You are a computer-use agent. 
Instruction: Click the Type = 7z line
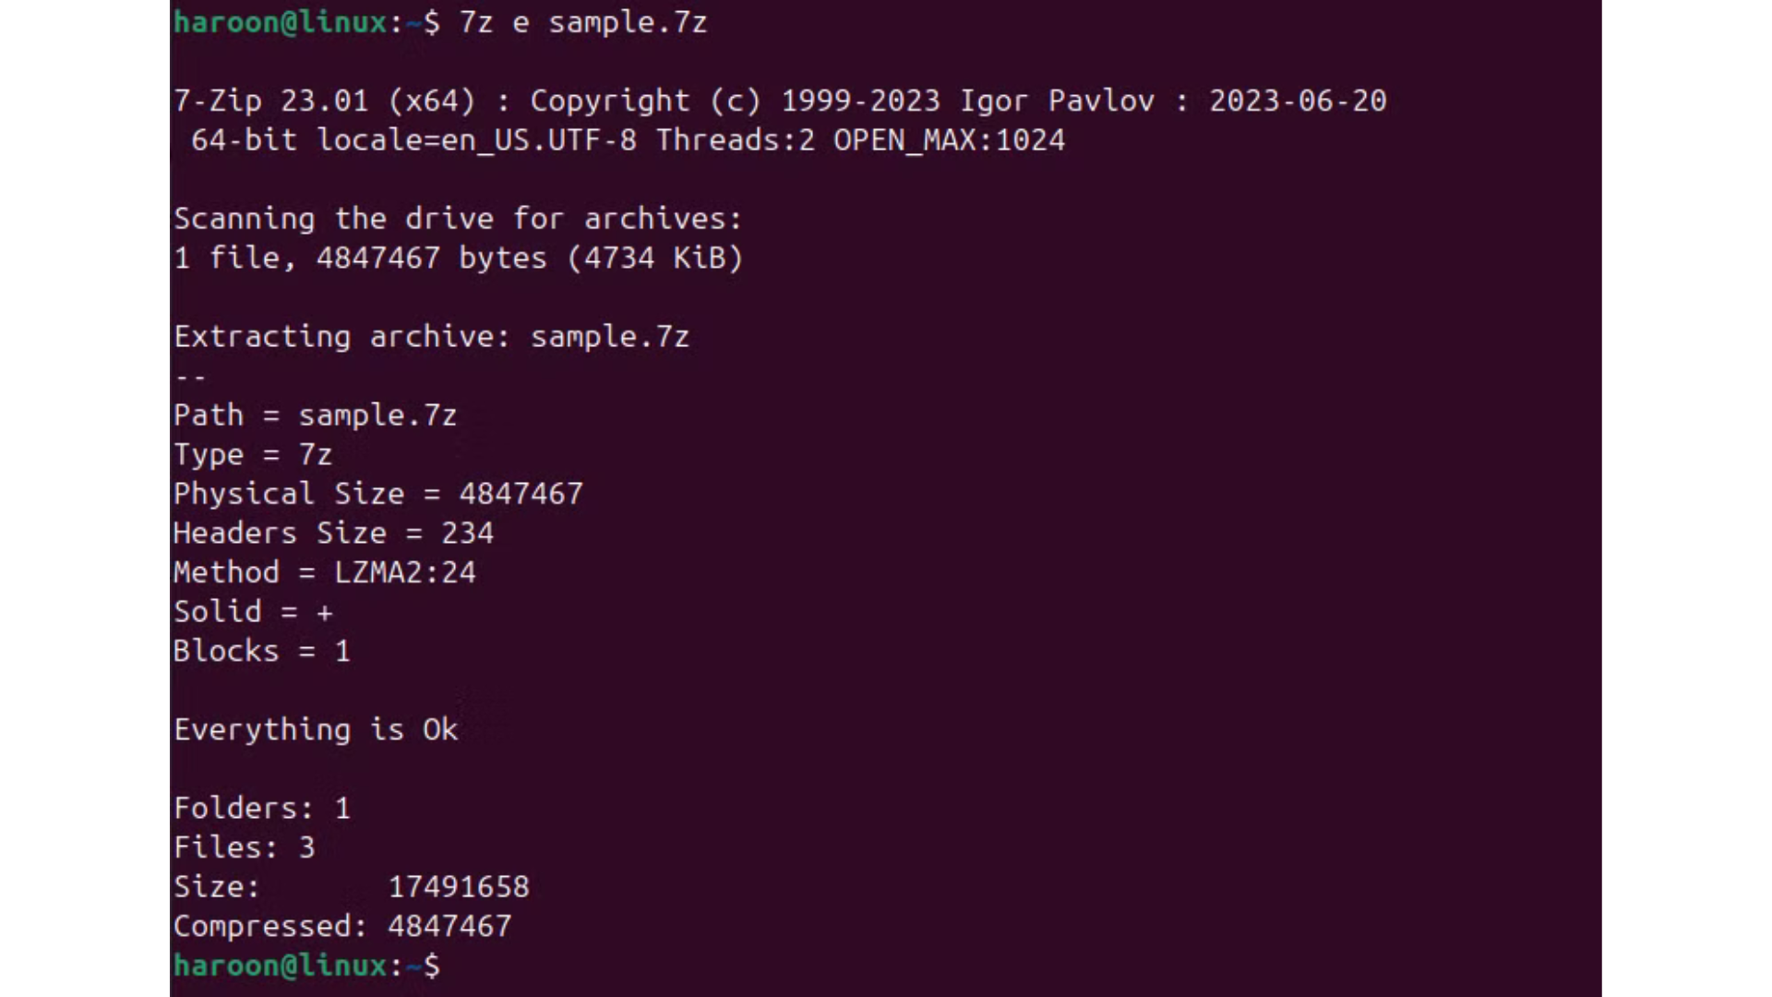(253, 455)
